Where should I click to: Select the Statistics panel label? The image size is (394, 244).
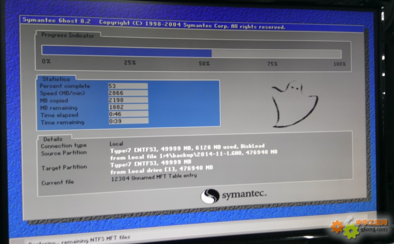pyautogui.click(x=56, y=79)
